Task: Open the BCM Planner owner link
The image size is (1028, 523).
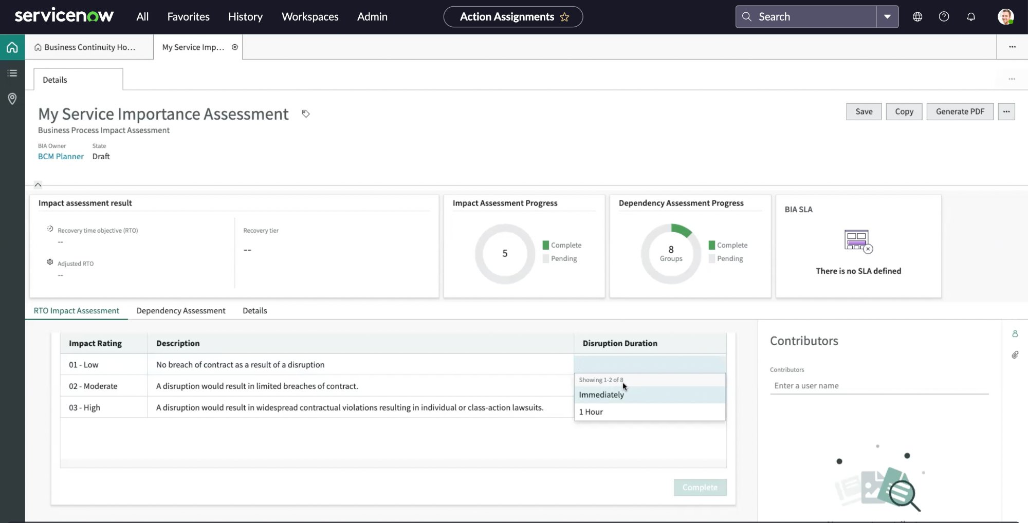Action: (61, 156)
